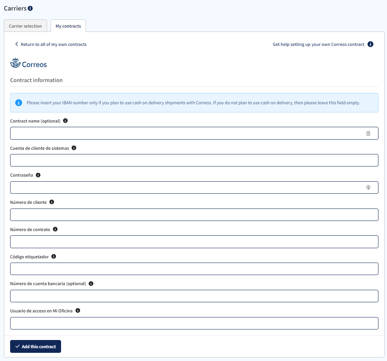This screenshot has height=361, width=387.
Task: Click the Contraseña field info icon
Action: click(38, 175)
